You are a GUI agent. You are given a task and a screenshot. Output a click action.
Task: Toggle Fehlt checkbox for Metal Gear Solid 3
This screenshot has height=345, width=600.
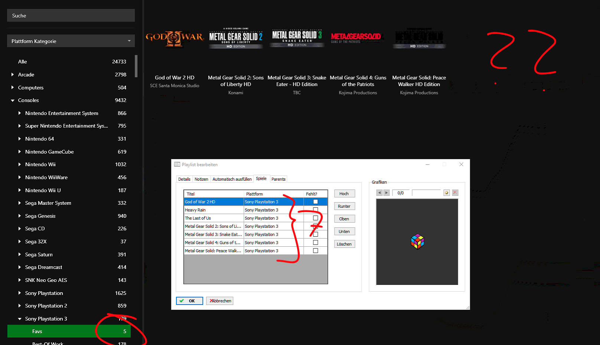click(x=316, y=234)
